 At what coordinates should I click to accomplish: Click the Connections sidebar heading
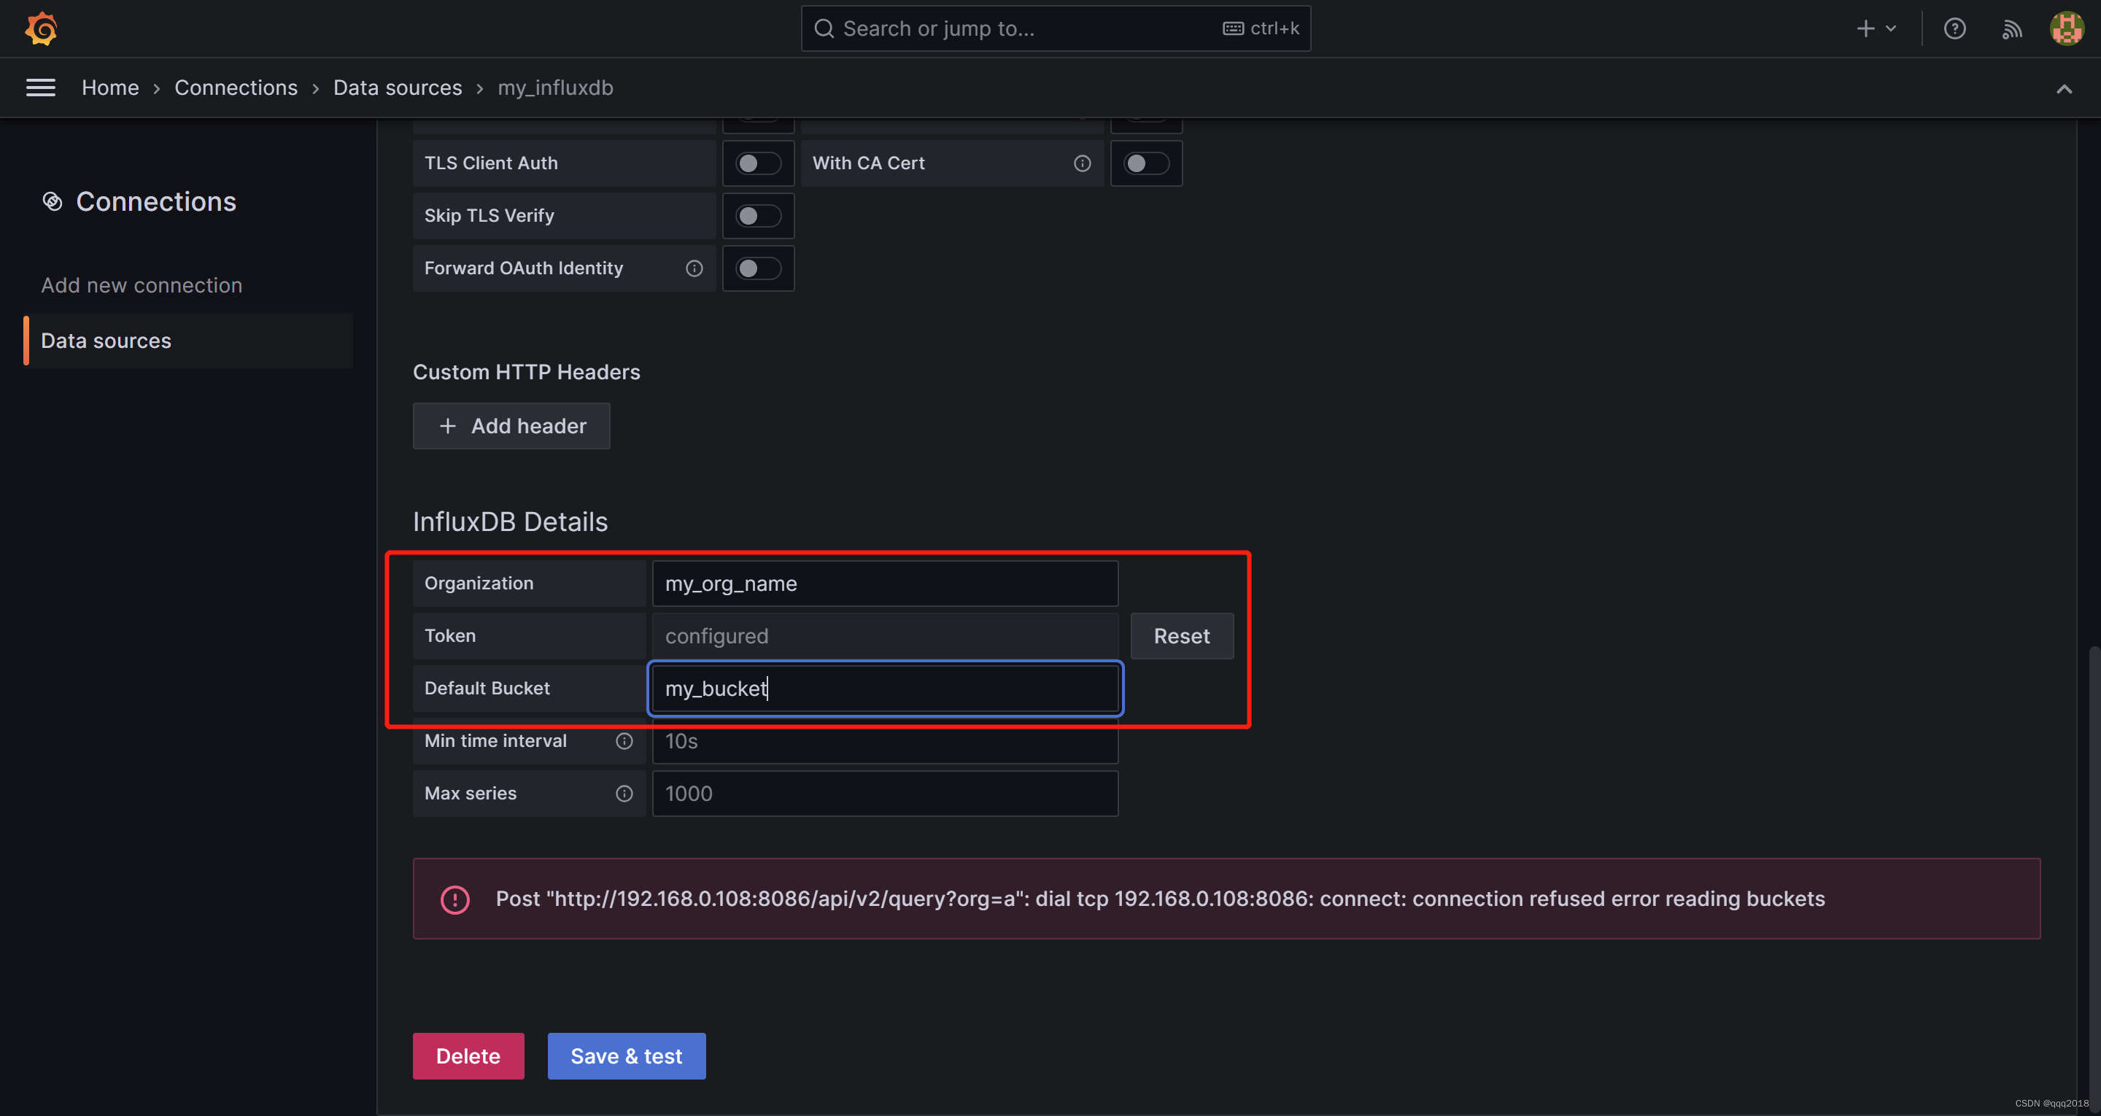click(x=156, y=201)
